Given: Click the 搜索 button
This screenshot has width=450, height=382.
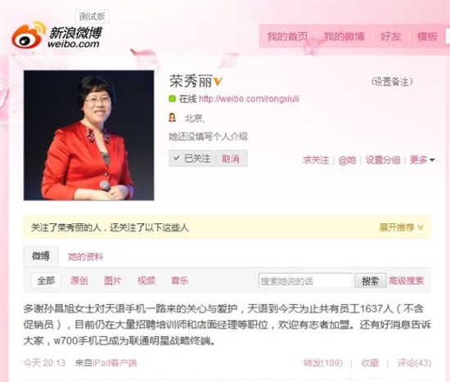Looking at the screenshot, I should pos(370,281).
